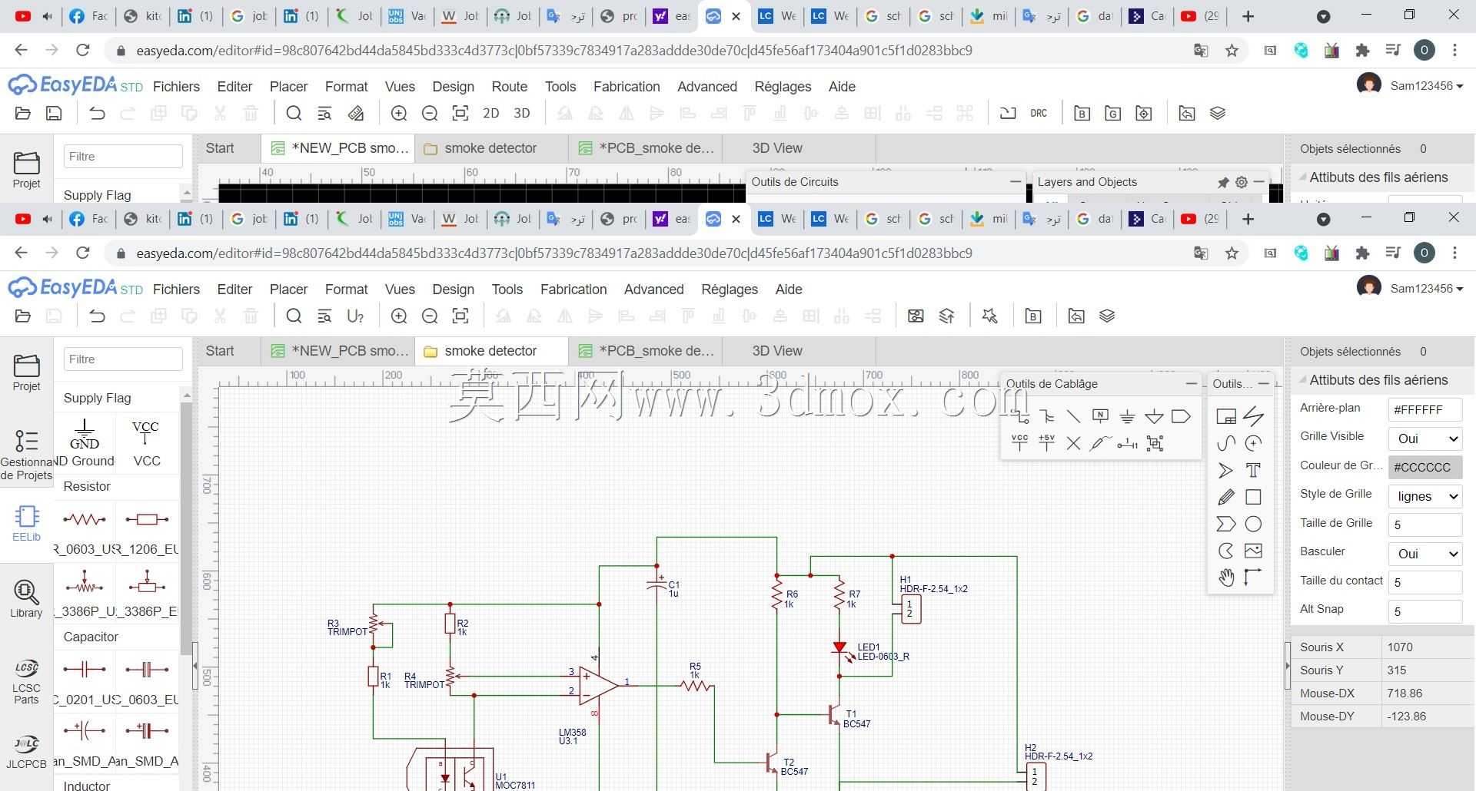Collapse the left panel using the splitter arrow

pos(195,666)
